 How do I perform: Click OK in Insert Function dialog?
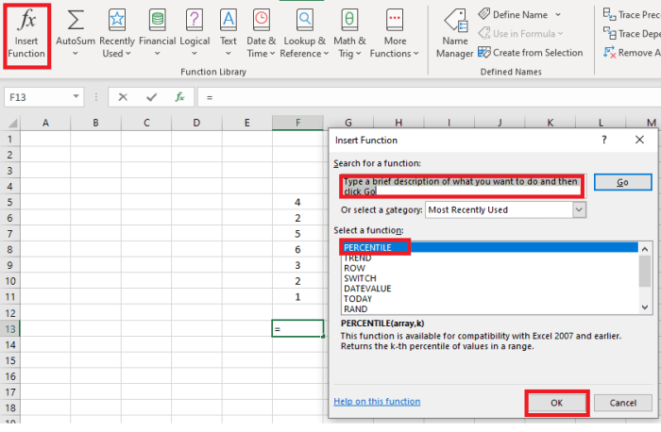click(556, 403)
